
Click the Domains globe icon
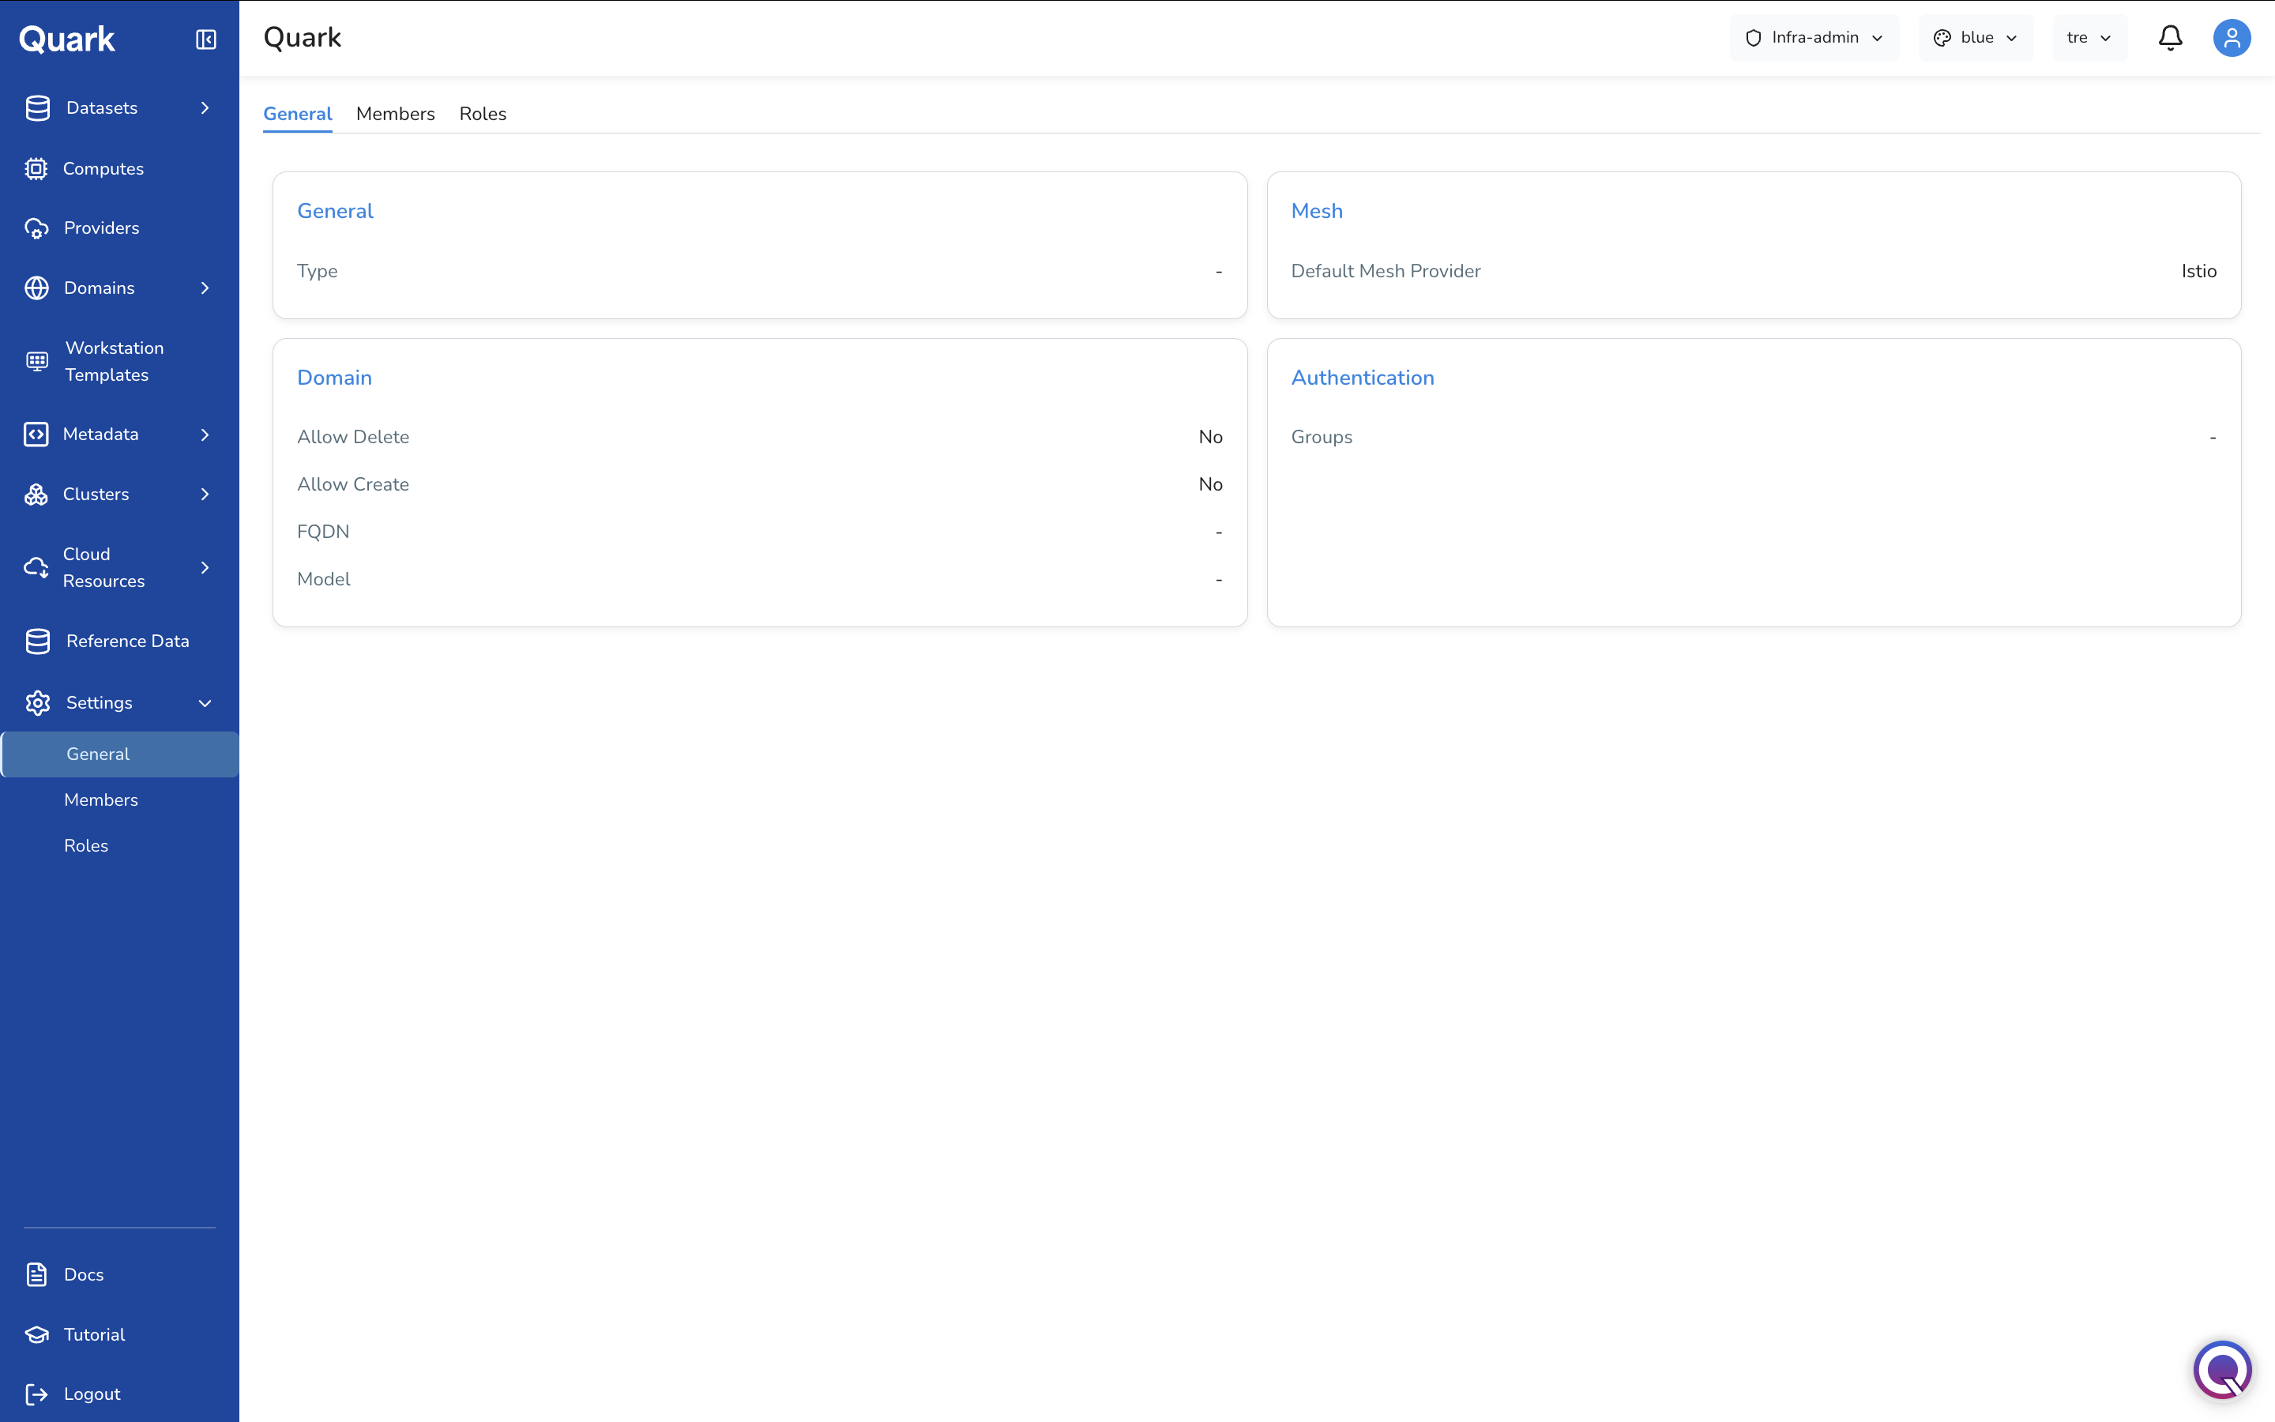[36, 288]
